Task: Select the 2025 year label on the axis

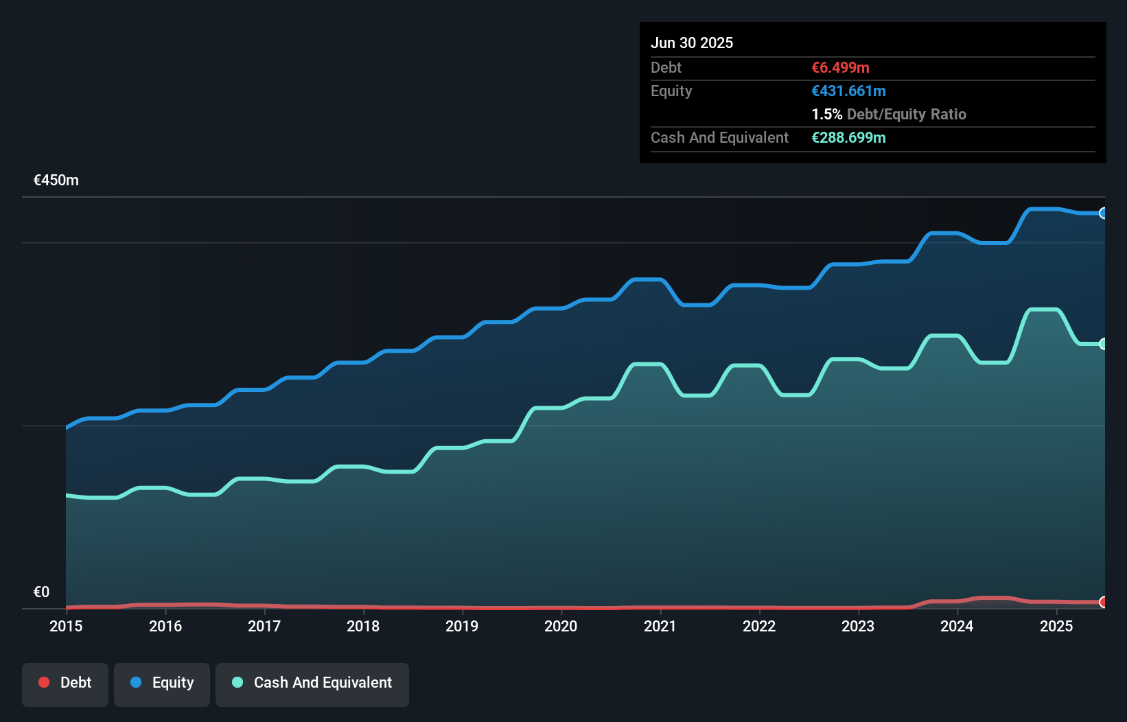Action: (1057, 626)
